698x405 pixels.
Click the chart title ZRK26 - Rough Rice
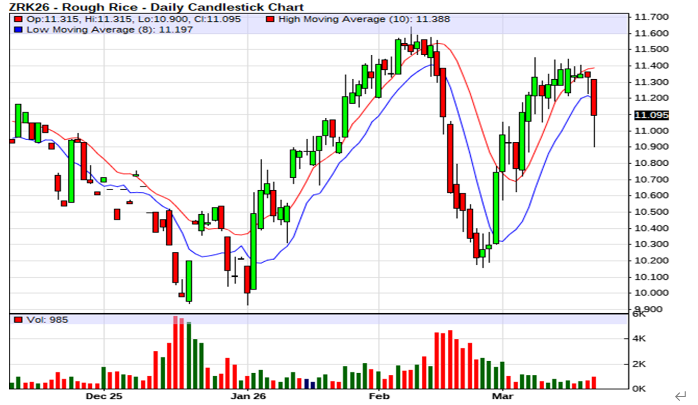click(156, 7)
